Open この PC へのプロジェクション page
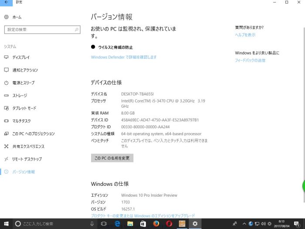The height and width of the screenshot is (229, 305). (31, 133)
